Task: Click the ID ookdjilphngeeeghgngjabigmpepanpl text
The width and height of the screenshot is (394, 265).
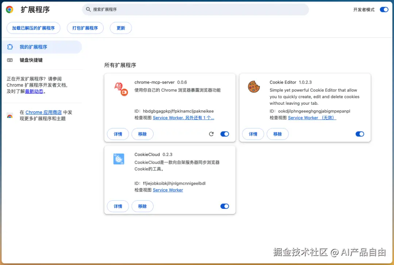Action: [310, 111]
